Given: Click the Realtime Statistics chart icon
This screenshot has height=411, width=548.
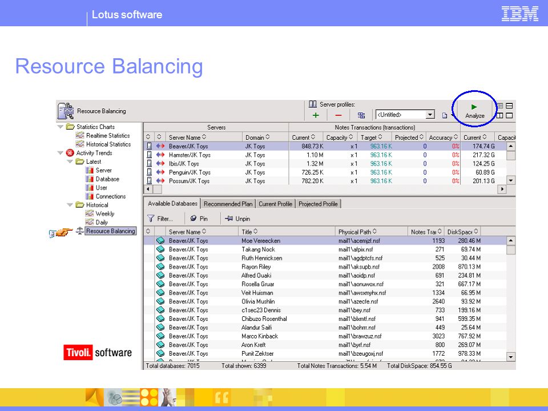Looking at the screenshot, I should pyautogui.click(x=80, y=135).
